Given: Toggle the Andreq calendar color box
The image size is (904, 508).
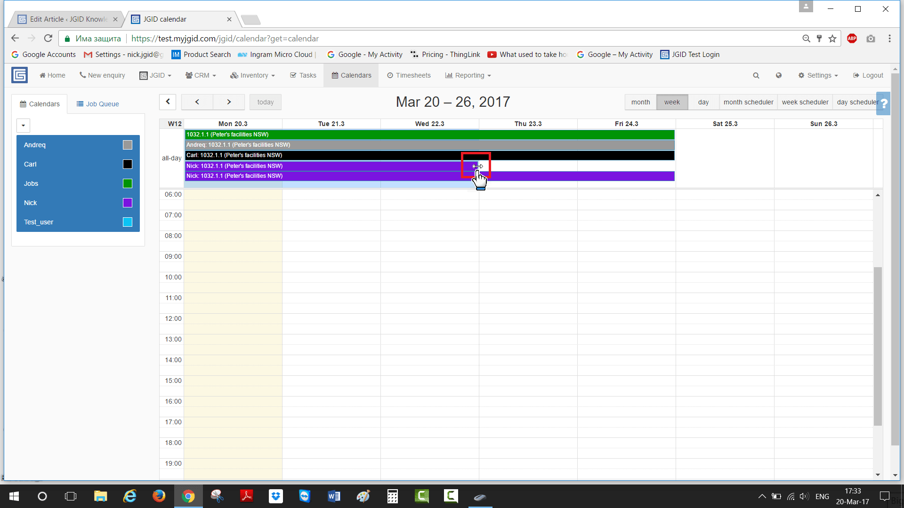Looking at the screenshot, I should coord(128,145).
